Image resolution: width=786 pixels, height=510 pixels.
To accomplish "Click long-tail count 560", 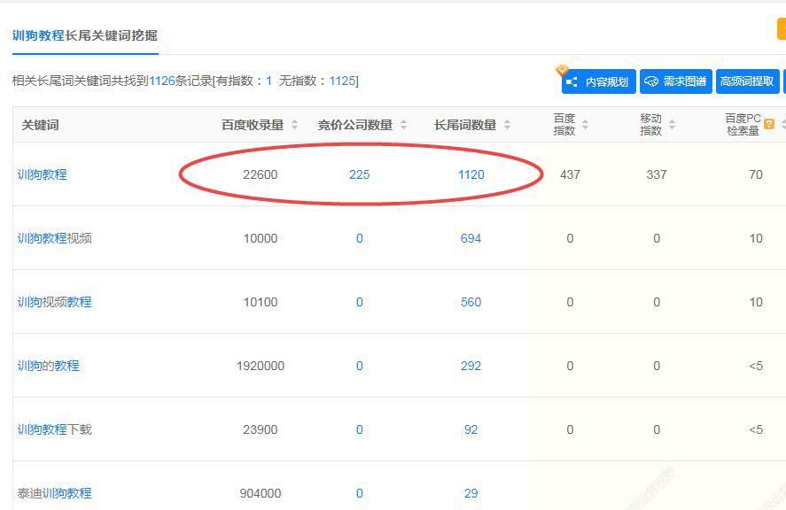I will coord(471,302).
